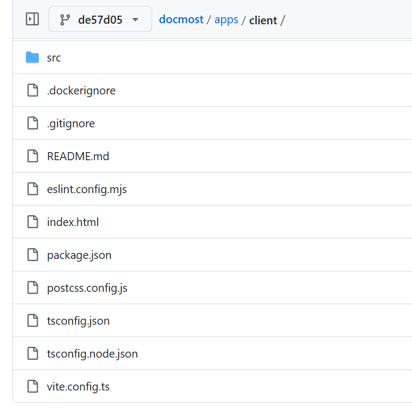This screenshot has height=411, width=412.
Task: Open the src folder
Action: coord(54,58)
